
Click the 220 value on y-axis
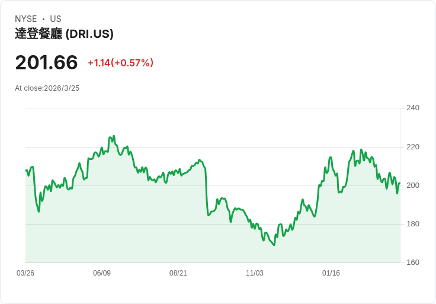click(413, 147)
